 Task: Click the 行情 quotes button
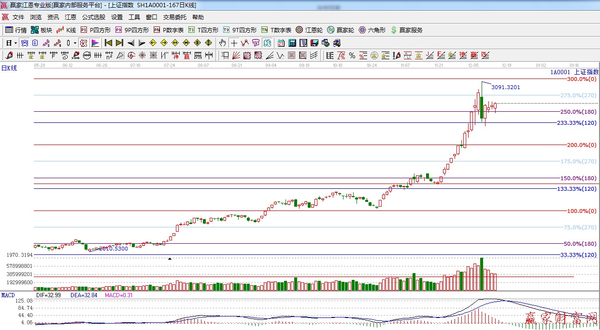(16, 30)
